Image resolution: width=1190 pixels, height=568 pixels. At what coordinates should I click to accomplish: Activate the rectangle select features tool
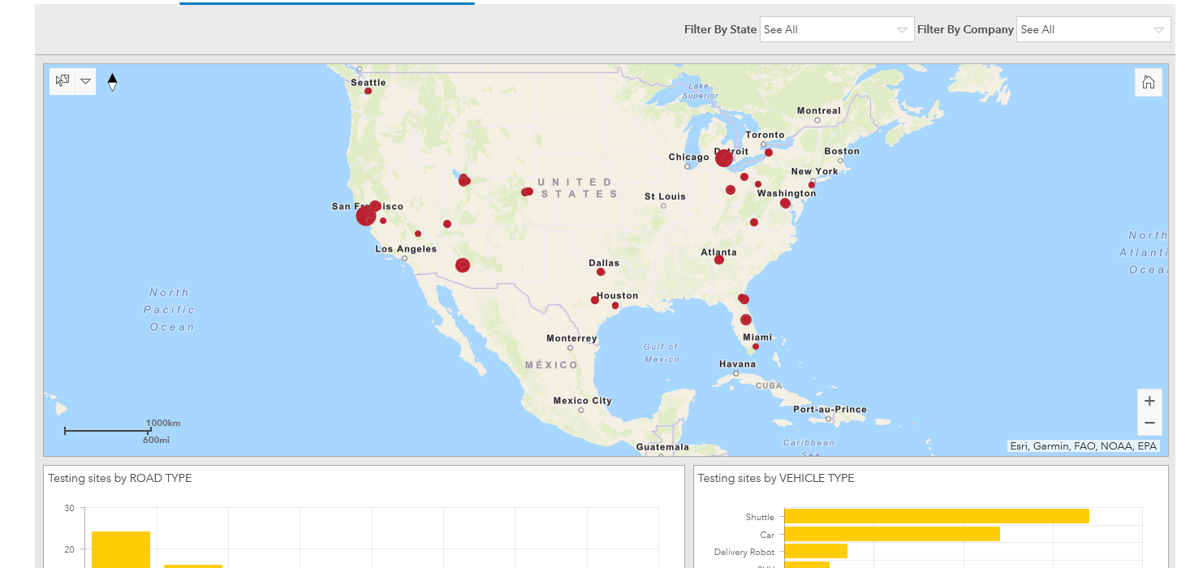(x=63, y=81)
